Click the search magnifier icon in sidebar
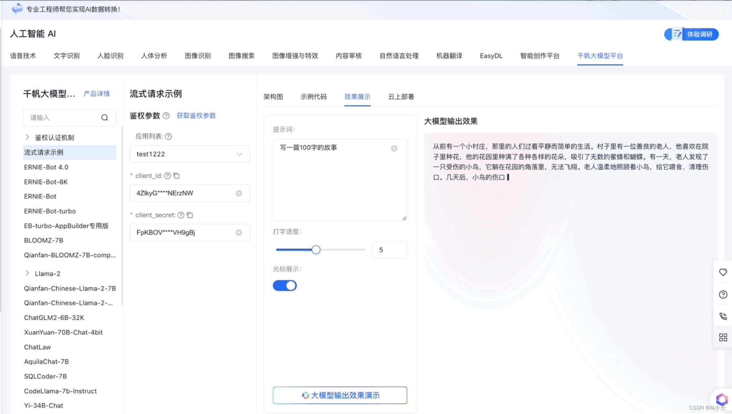Screen dimensions: 732x414 [x=105, y=117]
